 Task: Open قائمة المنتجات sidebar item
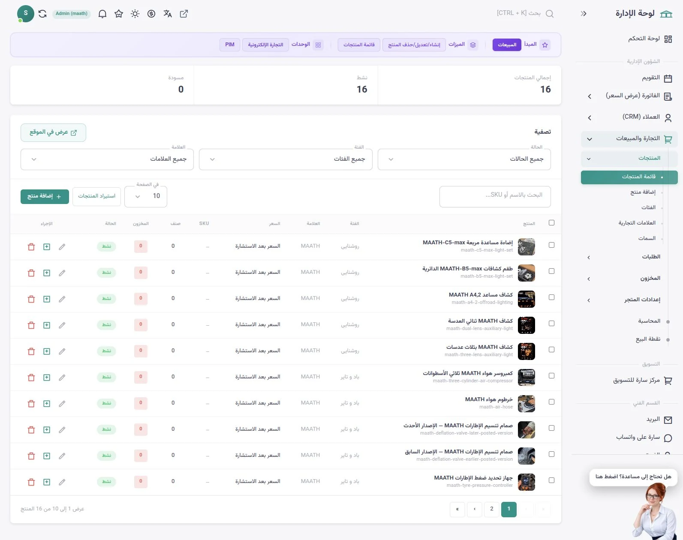tap(629, 177)
